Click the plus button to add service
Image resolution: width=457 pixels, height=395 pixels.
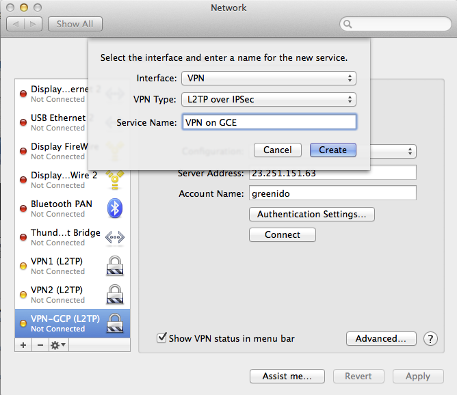tap(23, 345)
